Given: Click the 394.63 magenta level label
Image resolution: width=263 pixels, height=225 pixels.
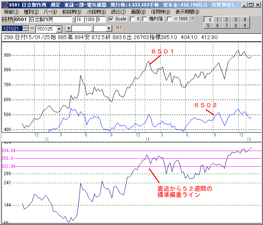Looking at the screenshot, I should (8, 151).
